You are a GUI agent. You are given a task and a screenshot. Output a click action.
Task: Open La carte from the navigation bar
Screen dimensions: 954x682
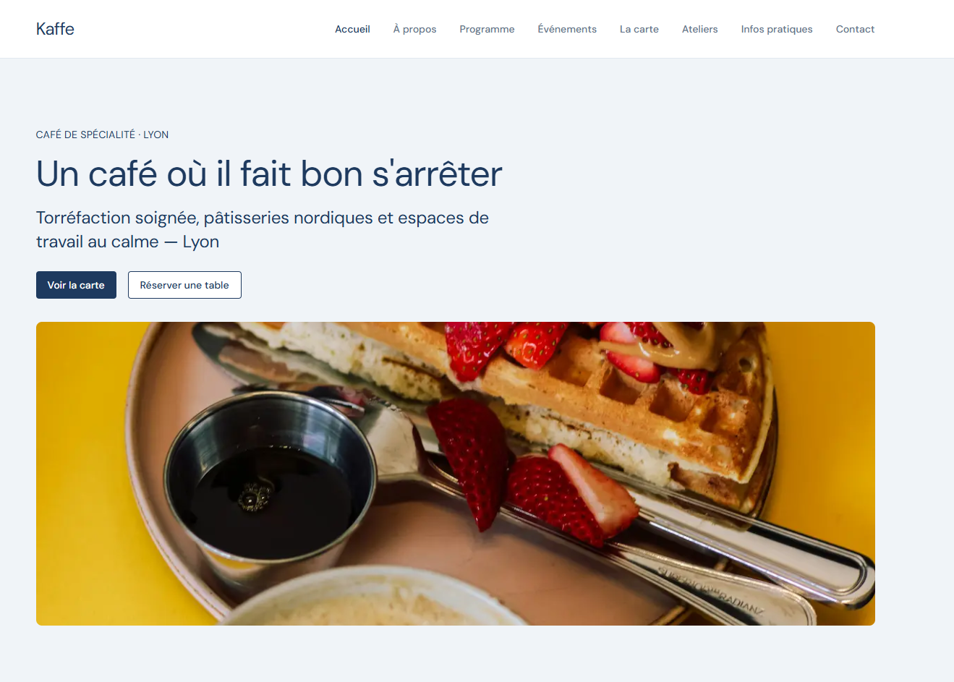point(639,29)
